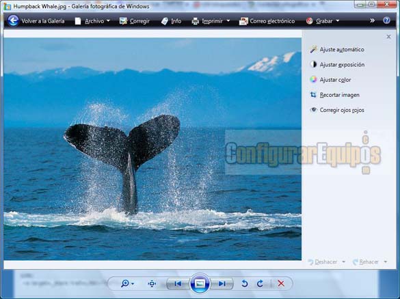This screenshot has width=400, height=299.
Task: Expand the Imprimir dropdown arrow
Action: [x=228, y=21]
